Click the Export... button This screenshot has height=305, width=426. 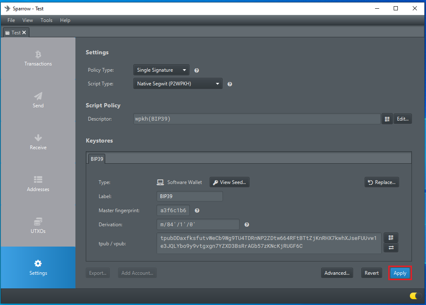pyautogui.click(x=98, y=273)
